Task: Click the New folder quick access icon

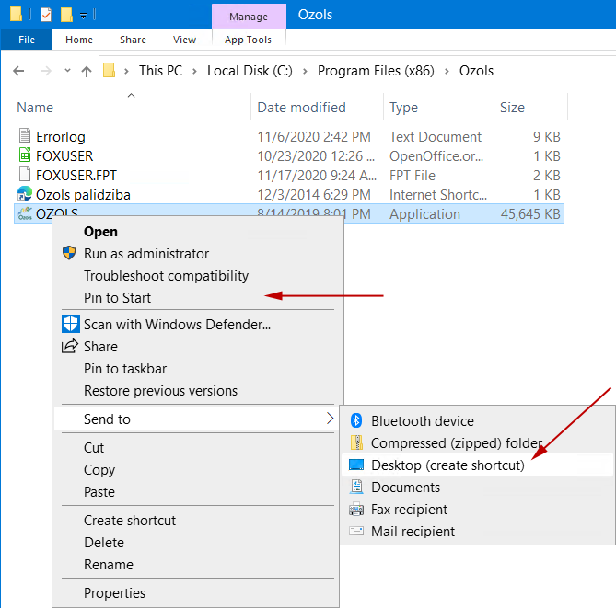Action: pos(66,15)
